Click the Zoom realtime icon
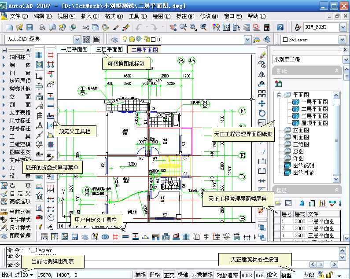Viewport: 350px width, 279px height. point(183,27)
